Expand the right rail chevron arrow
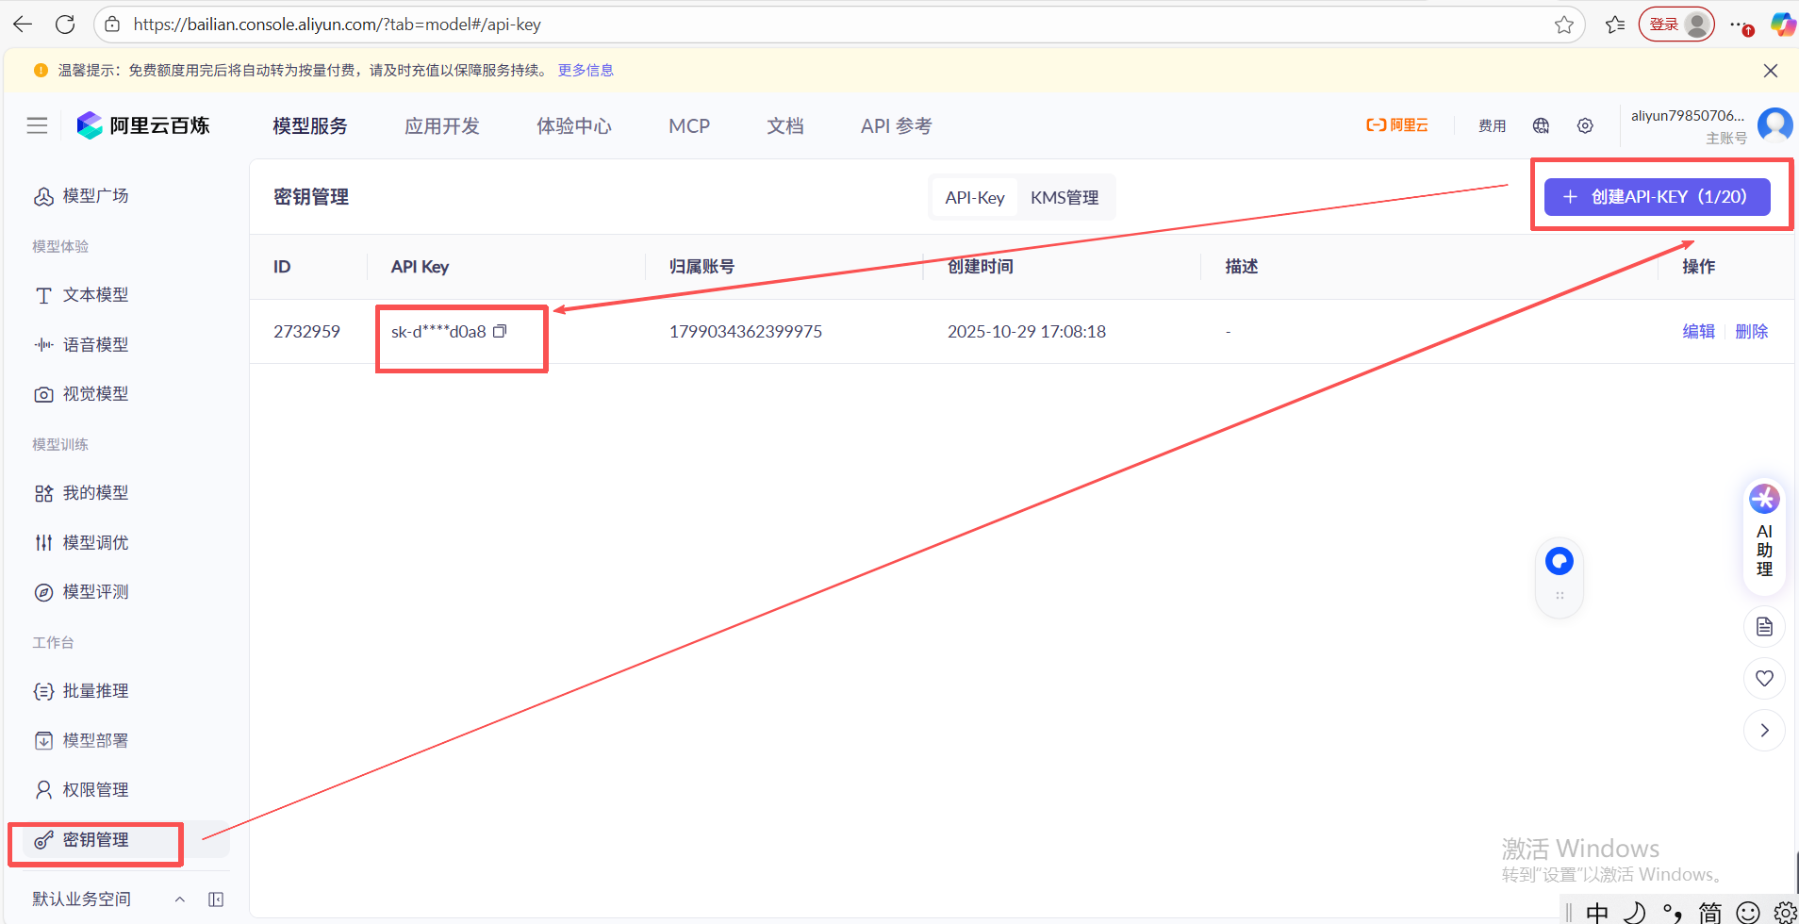1799x924 pixels. point(1764,731)
